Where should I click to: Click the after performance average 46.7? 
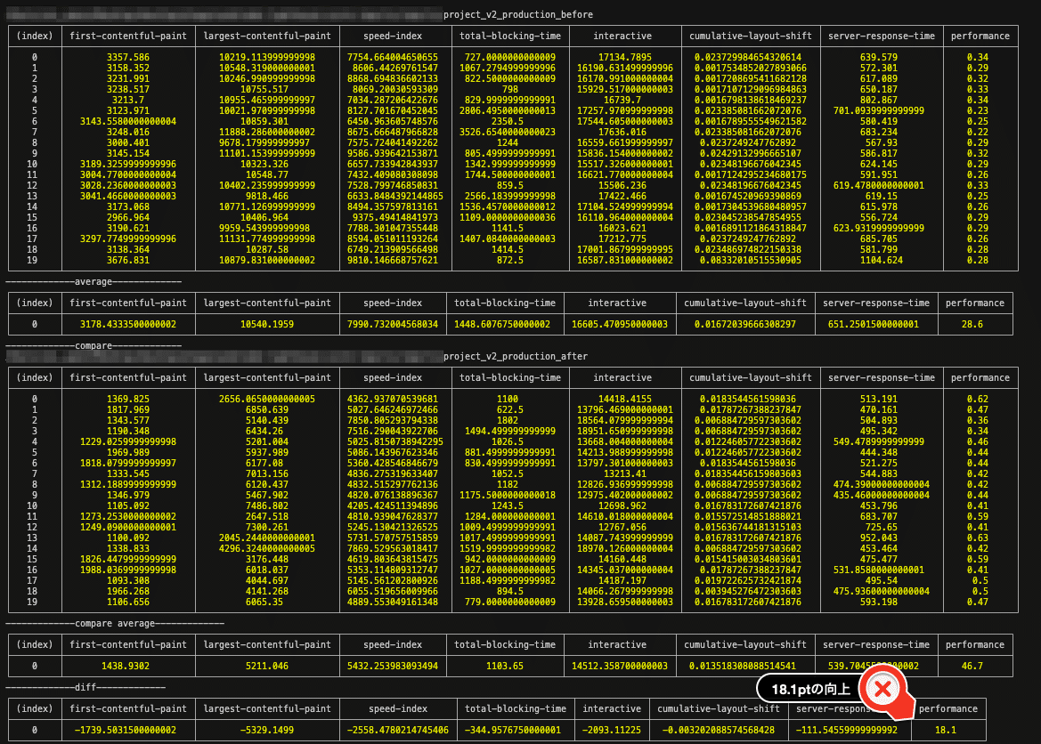tap(972, 666)
